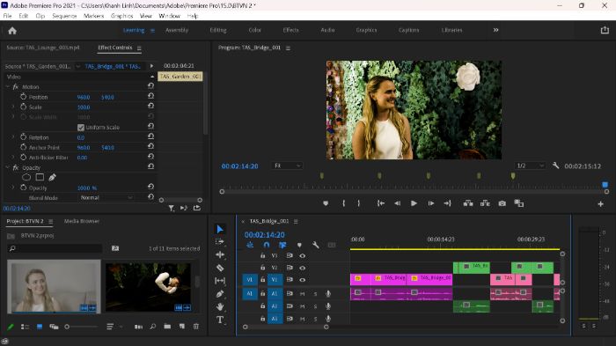Create an ellipse opacity mask

click(x=26, y=177)
